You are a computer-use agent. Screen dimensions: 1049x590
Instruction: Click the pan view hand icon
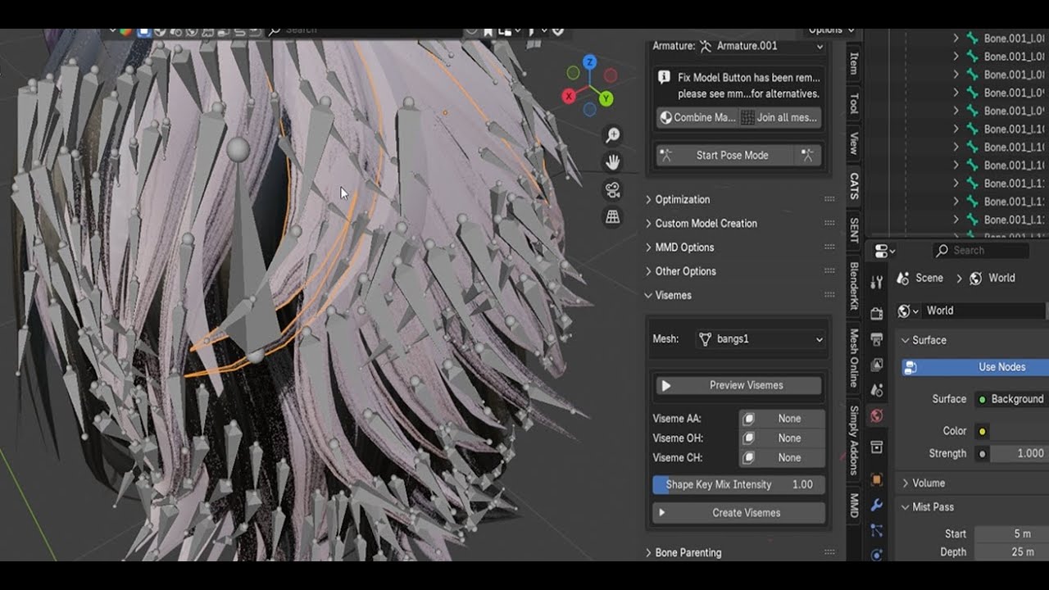pos(612,162)
